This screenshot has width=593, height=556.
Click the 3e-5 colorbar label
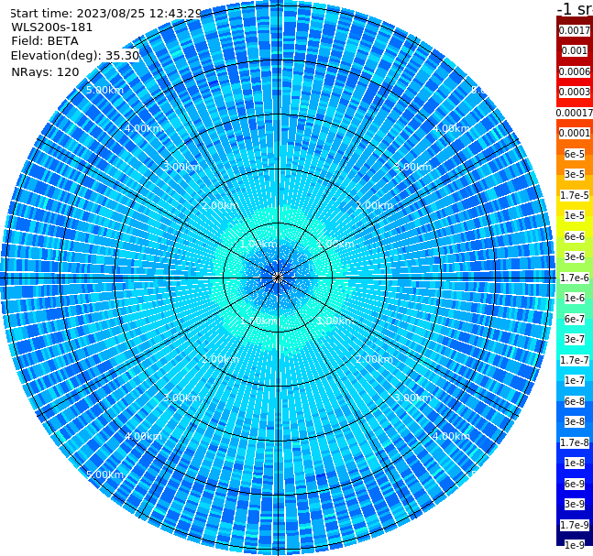pos(575,174)
